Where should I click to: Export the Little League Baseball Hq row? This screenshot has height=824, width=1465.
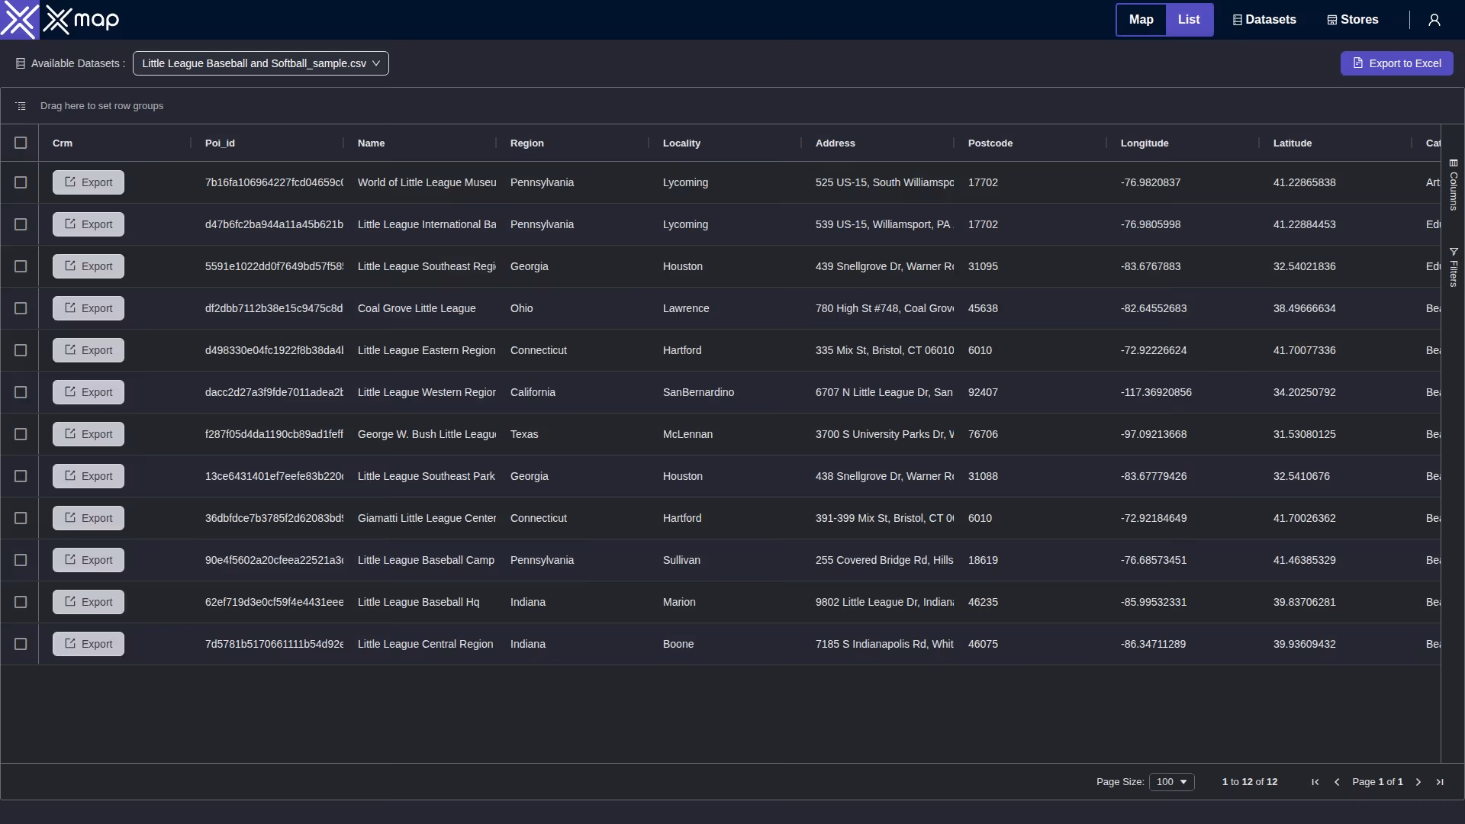(x=89, y=602)
